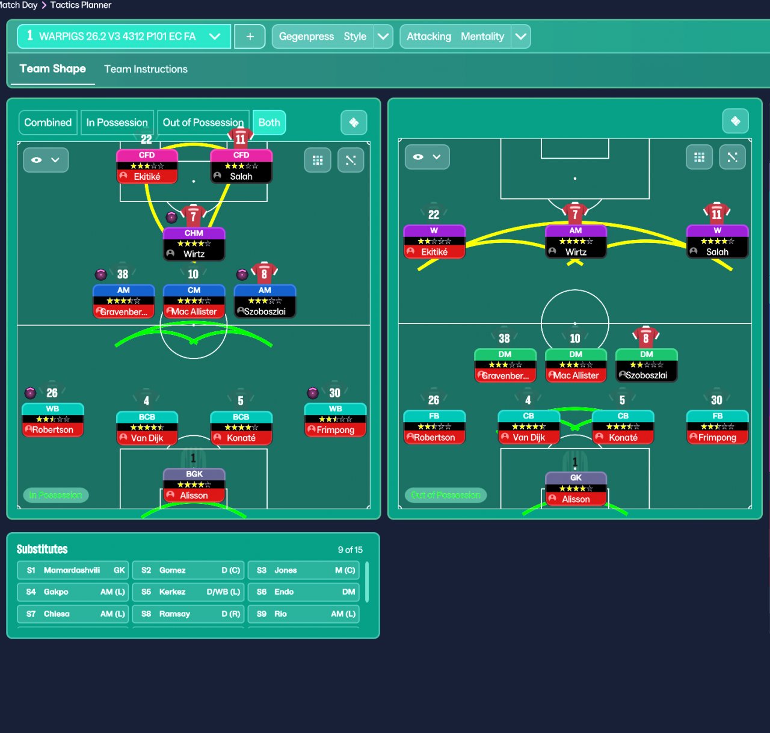Switch to the Team Instructions tab
This screenshot has height=733, width=770.
146,69
